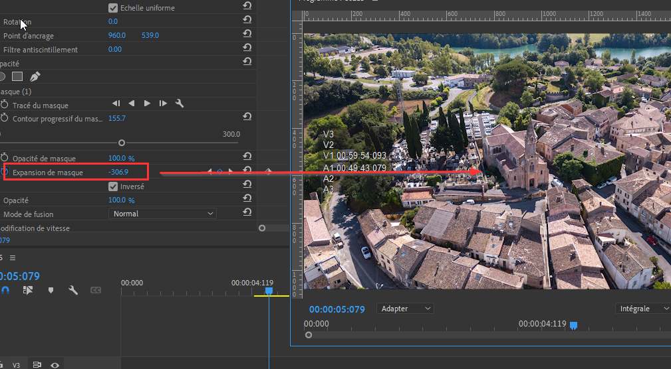Create a 4-point polygon mask
Screen dimensions: 671x369
(17, 76)
